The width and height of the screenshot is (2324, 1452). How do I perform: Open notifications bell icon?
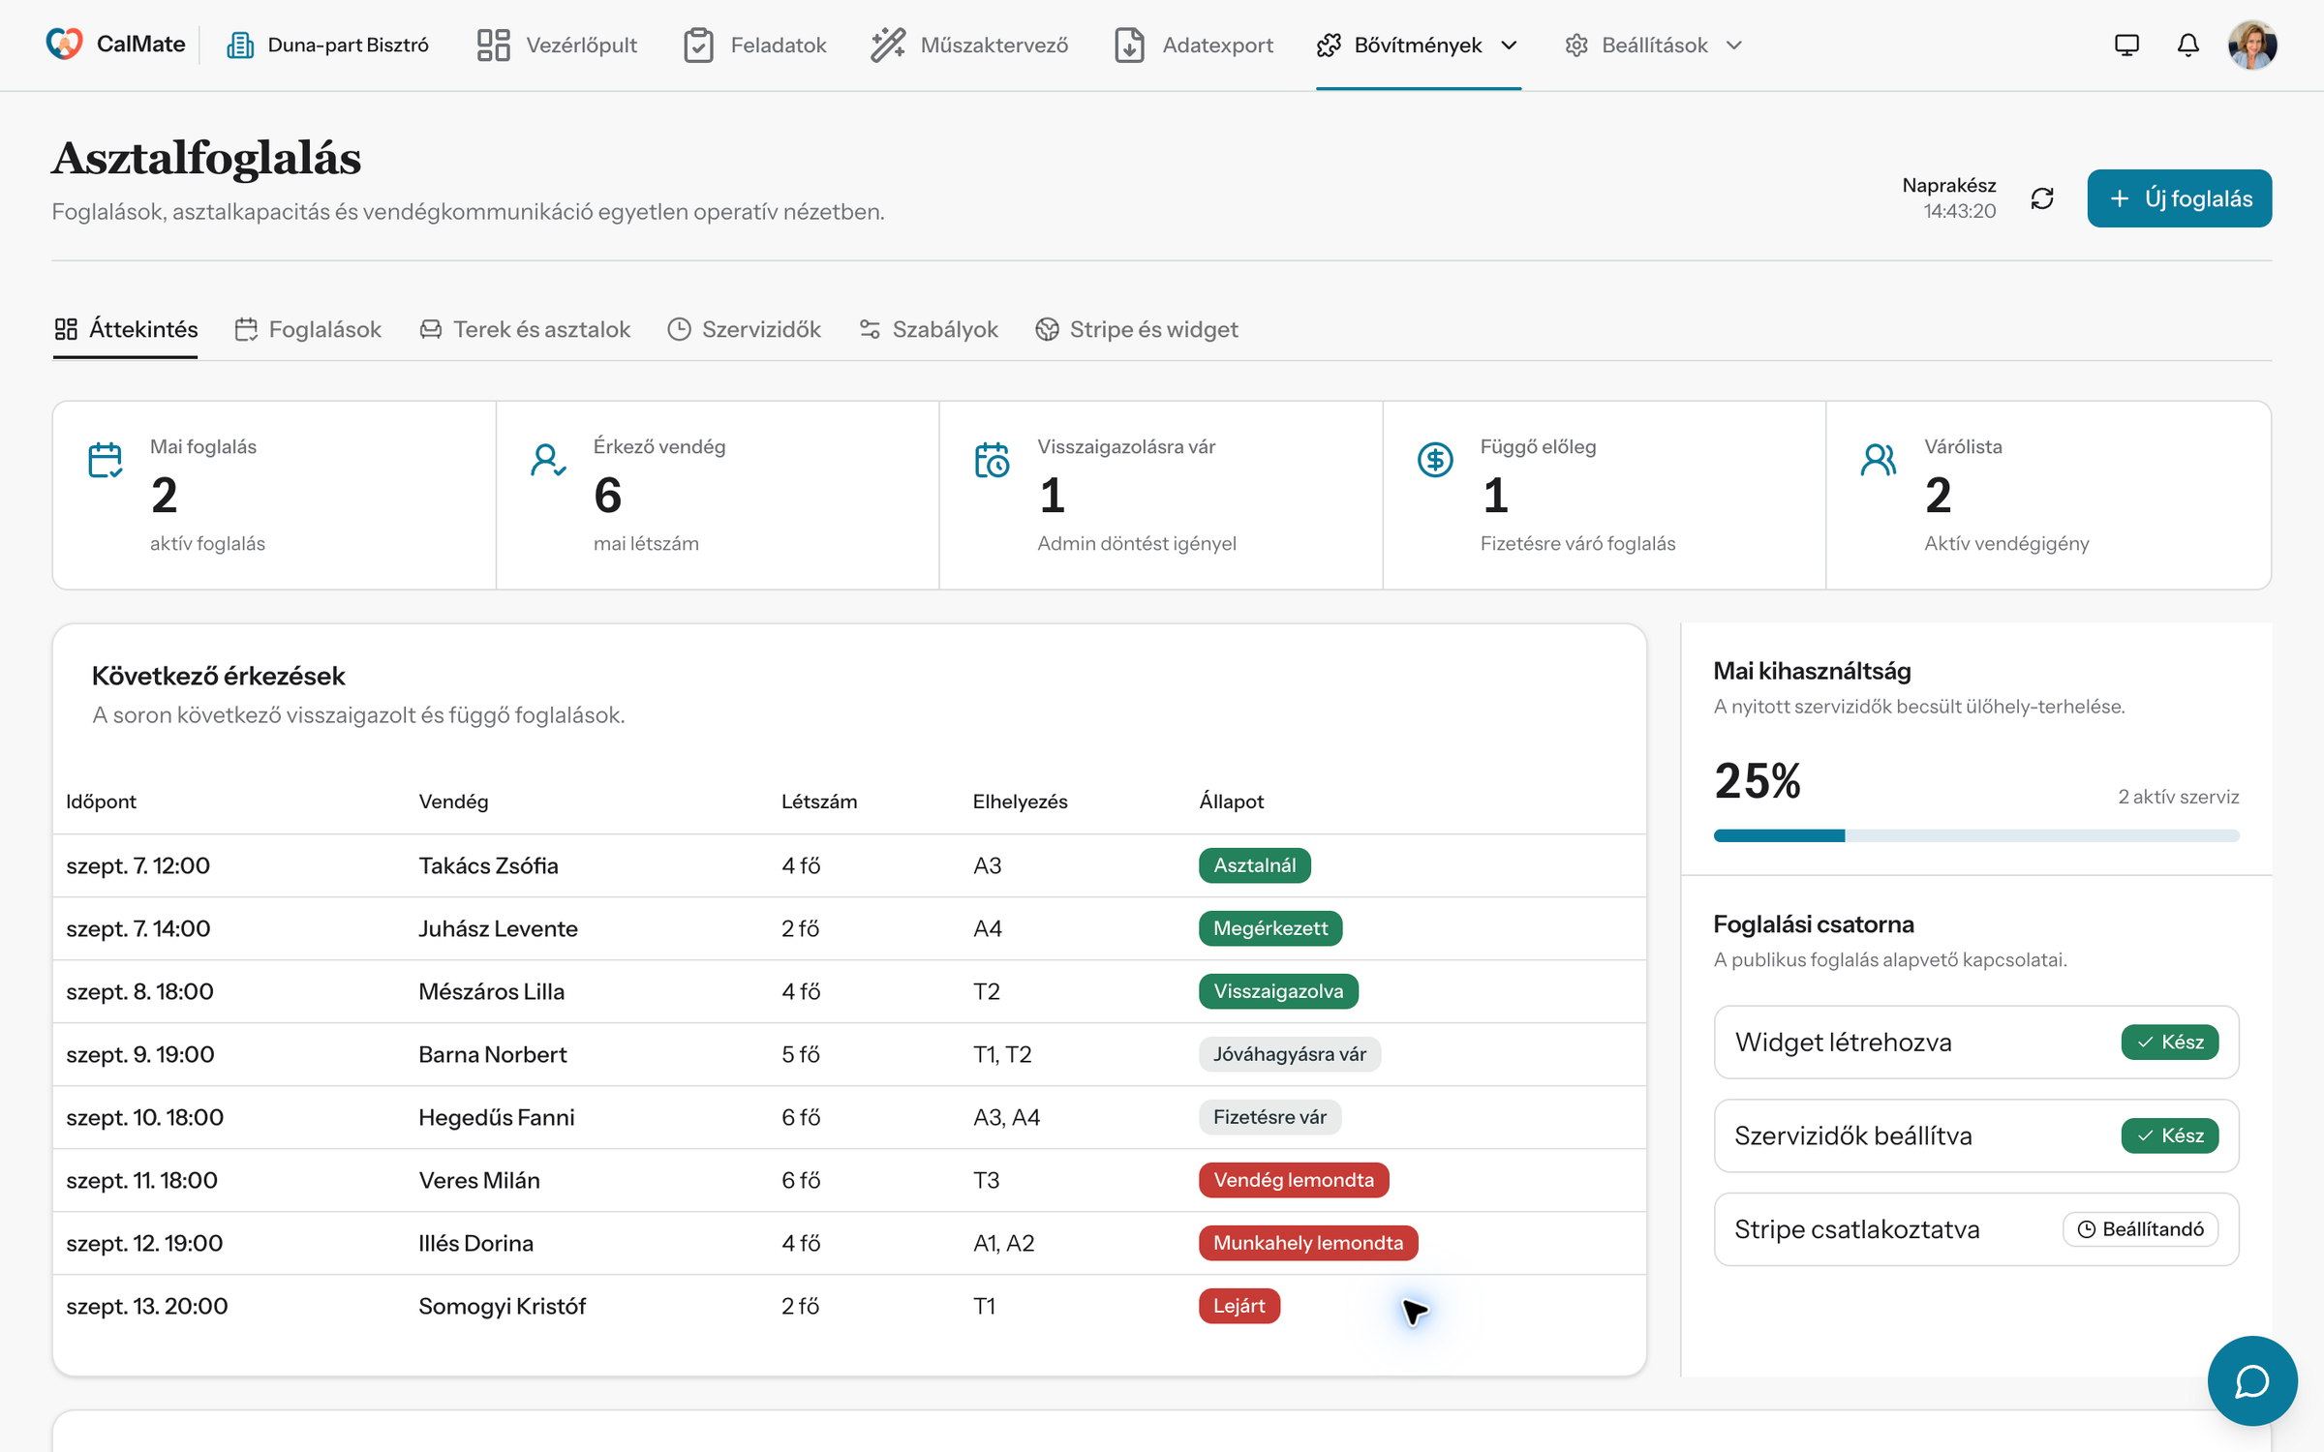[x=2188, y=45]
